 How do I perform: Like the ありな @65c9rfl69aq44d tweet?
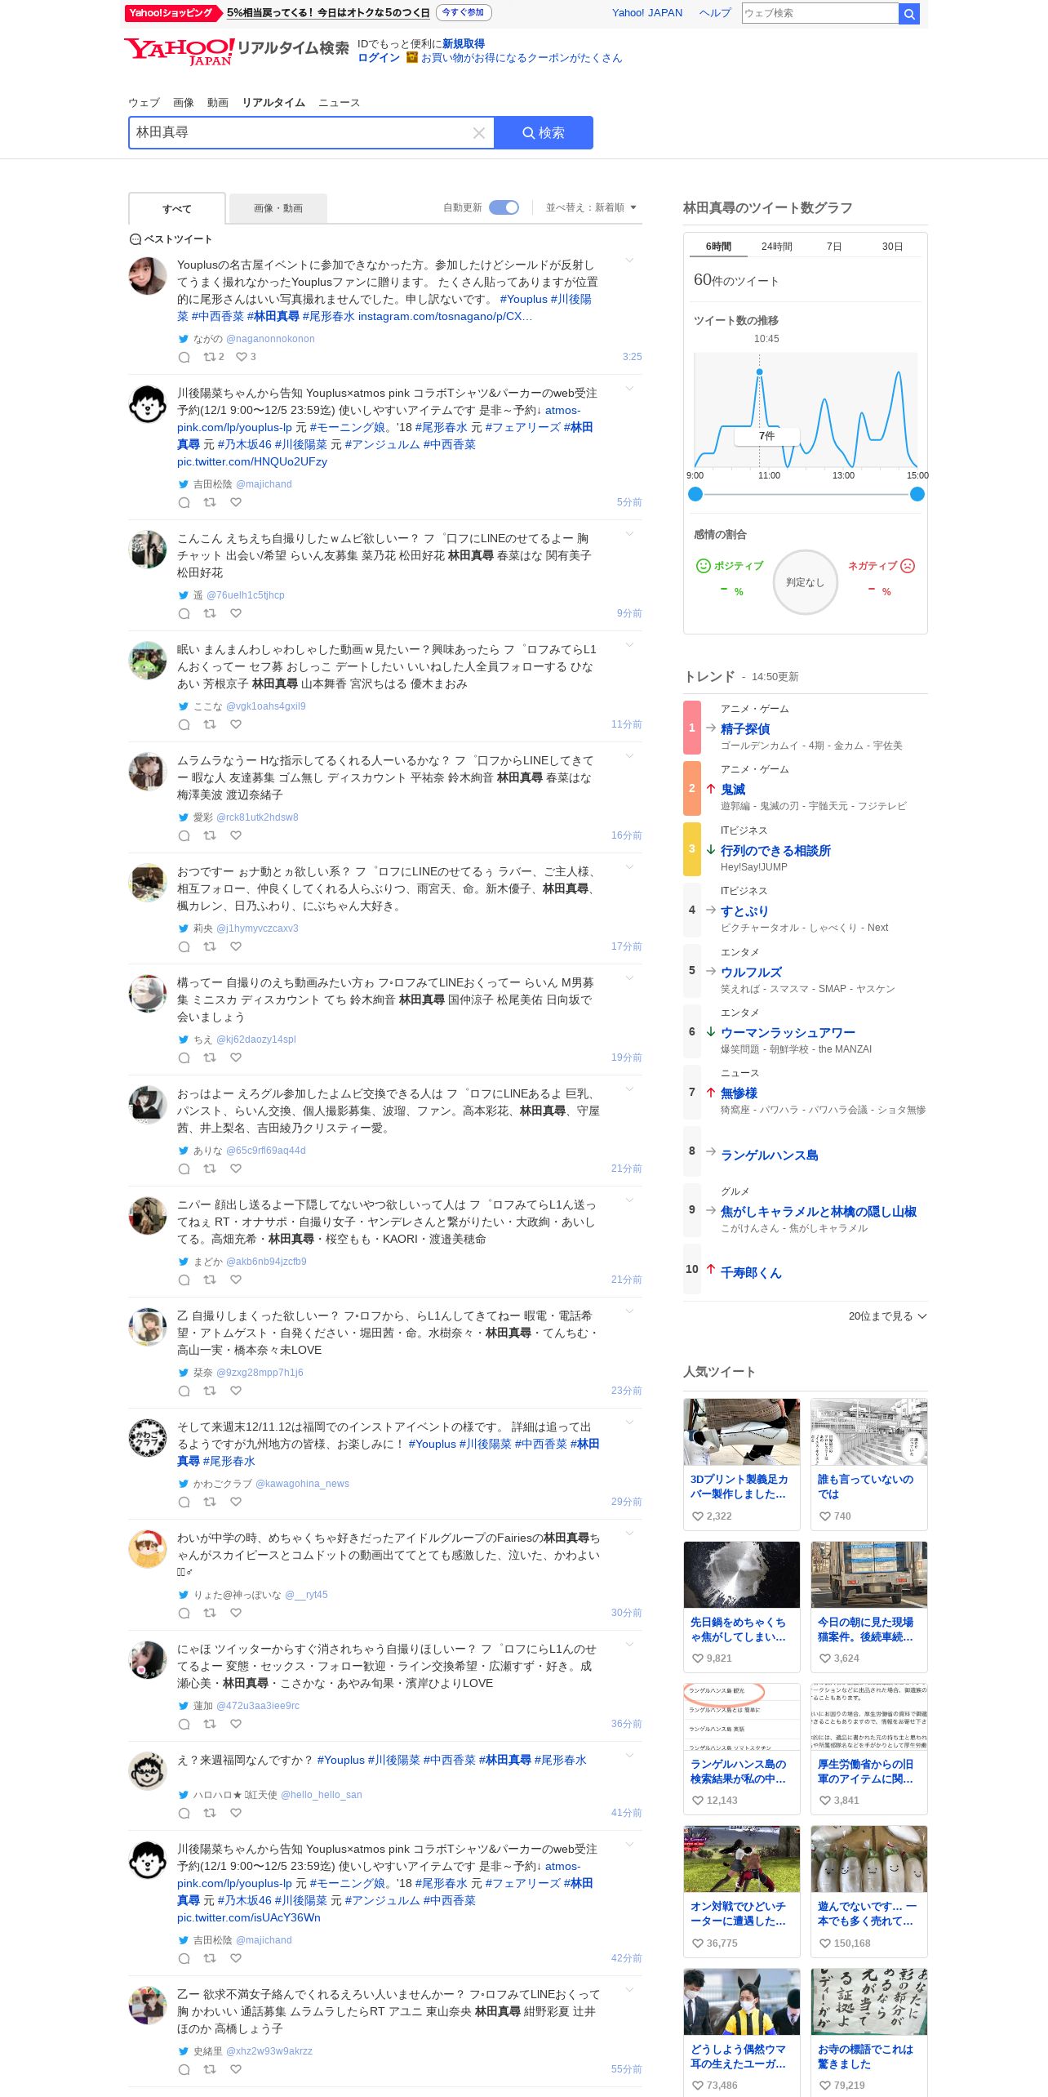pos(236,1169)
